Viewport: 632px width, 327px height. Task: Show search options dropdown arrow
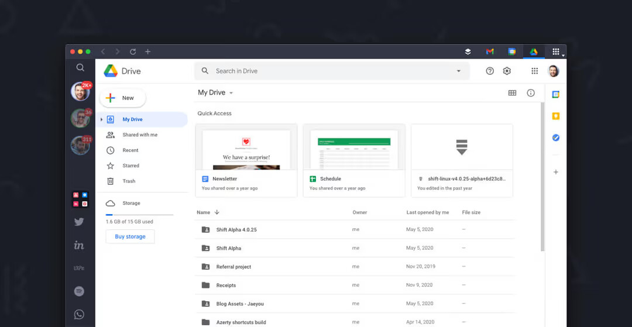(x=458, y=71)
